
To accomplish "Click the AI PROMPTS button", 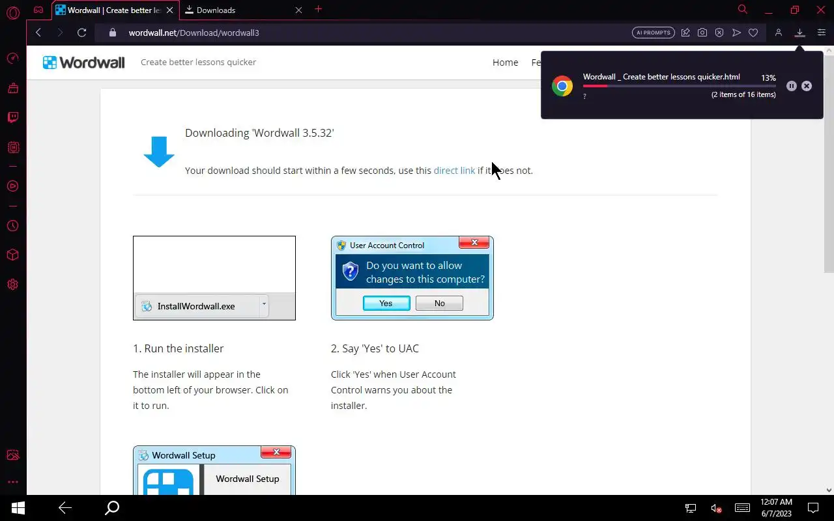I will point(654,33).
